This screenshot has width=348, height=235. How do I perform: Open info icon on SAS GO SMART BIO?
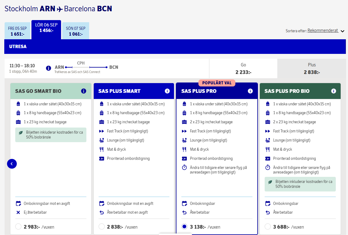(x=84, y=91)
